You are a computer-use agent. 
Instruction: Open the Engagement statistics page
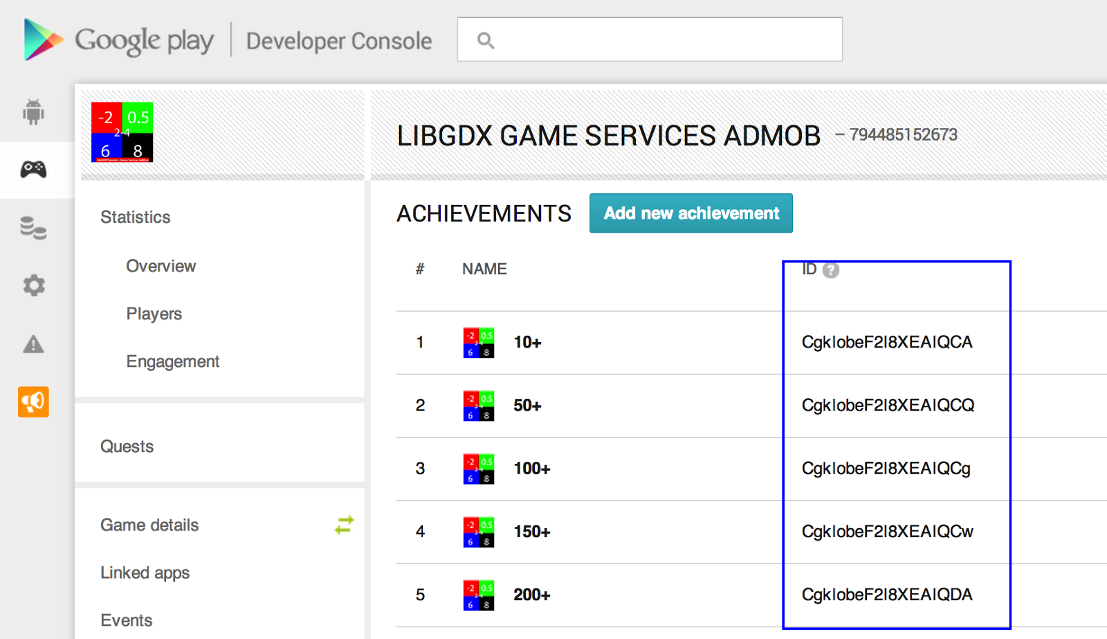click(x=173, y=361)
